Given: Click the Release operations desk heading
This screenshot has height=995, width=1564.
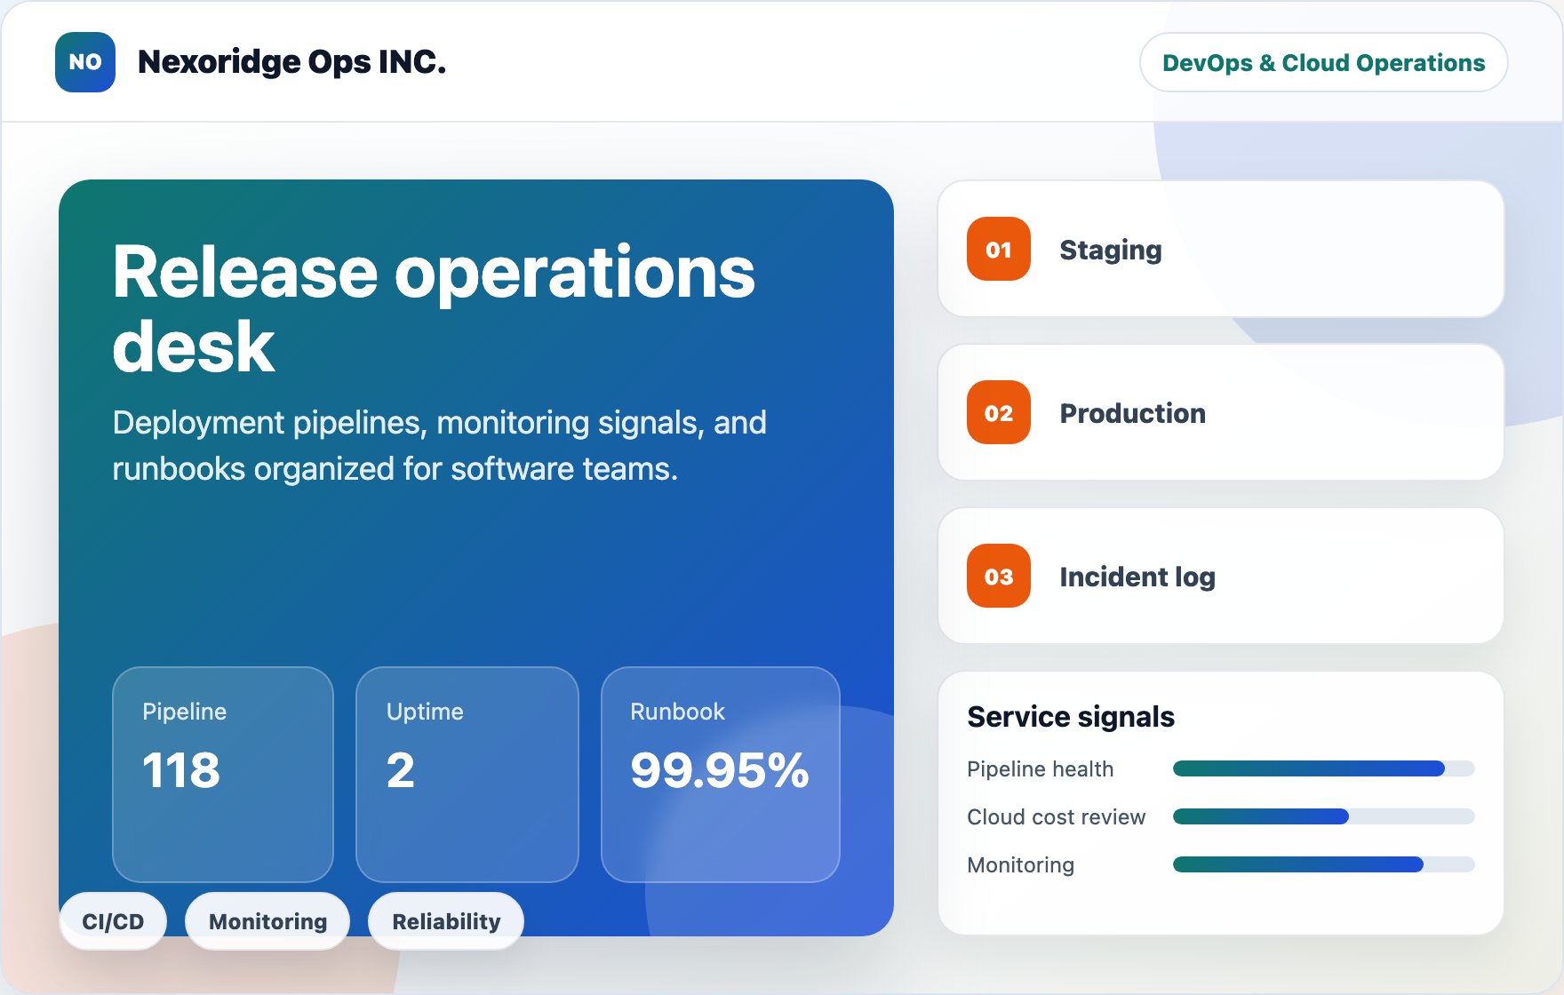Looking at the screenshot, I should [x=434, y=308].
